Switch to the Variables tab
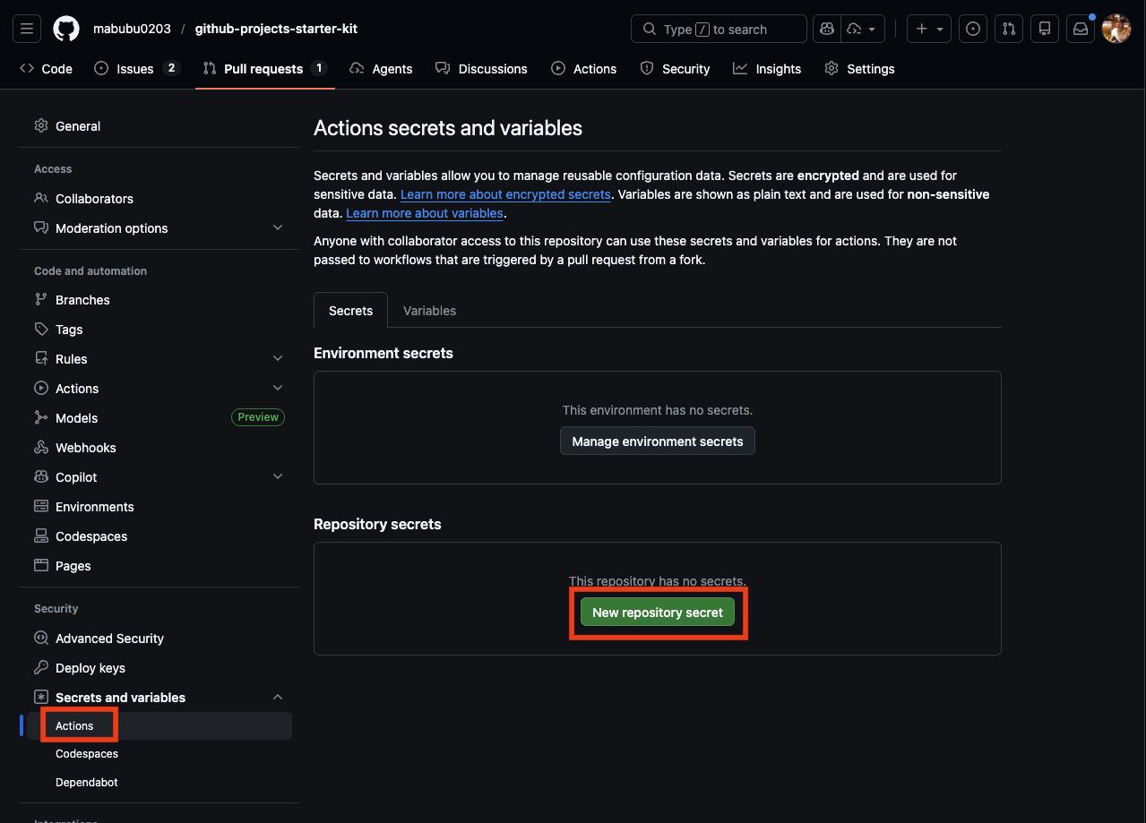Image resolution: width=1146 pixels, height=823 pixels. pos(429,311)
